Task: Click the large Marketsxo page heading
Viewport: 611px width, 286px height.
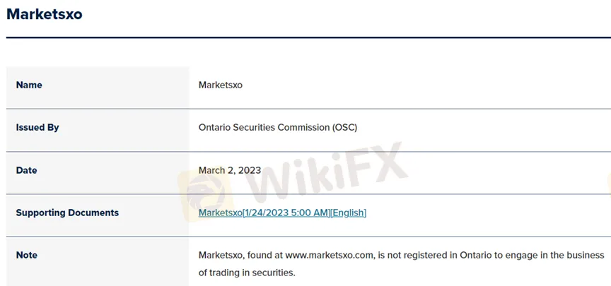Action: click(44, 13)
